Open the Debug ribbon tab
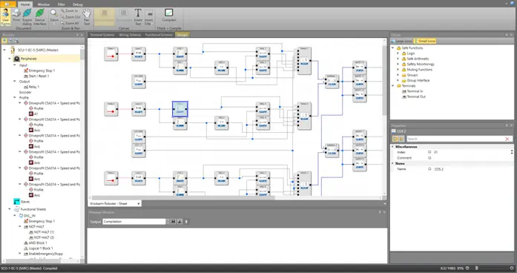Viewport: 517px width, 273px height. [x=77, y=4]
